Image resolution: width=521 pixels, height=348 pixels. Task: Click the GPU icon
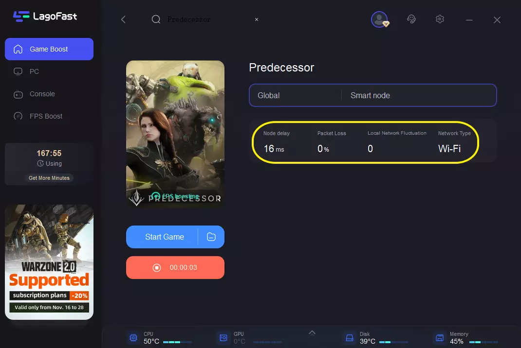(223, 338)
